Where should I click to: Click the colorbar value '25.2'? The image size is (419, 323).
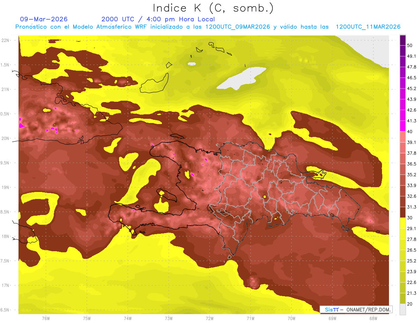coord(412,261)
